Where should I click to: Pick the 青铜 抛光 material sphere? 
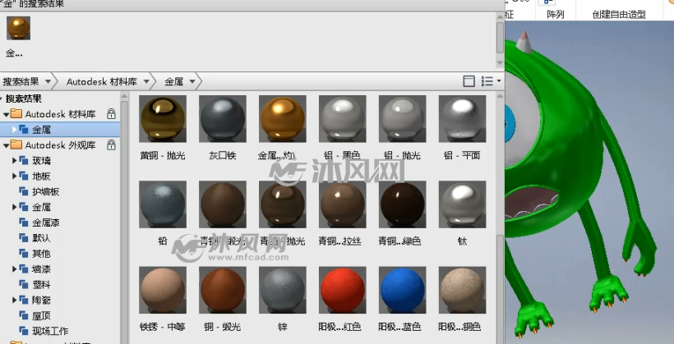[283, 204]
